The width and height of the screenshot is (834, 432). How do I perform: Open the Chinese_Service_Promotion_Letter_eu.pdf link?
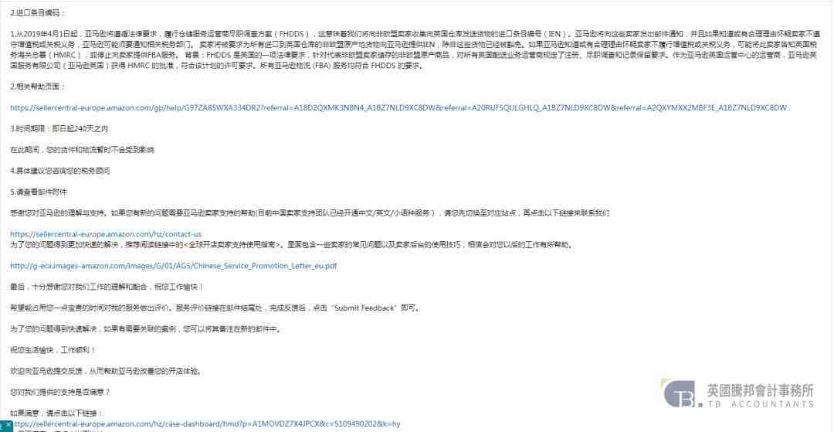(174, 266)
